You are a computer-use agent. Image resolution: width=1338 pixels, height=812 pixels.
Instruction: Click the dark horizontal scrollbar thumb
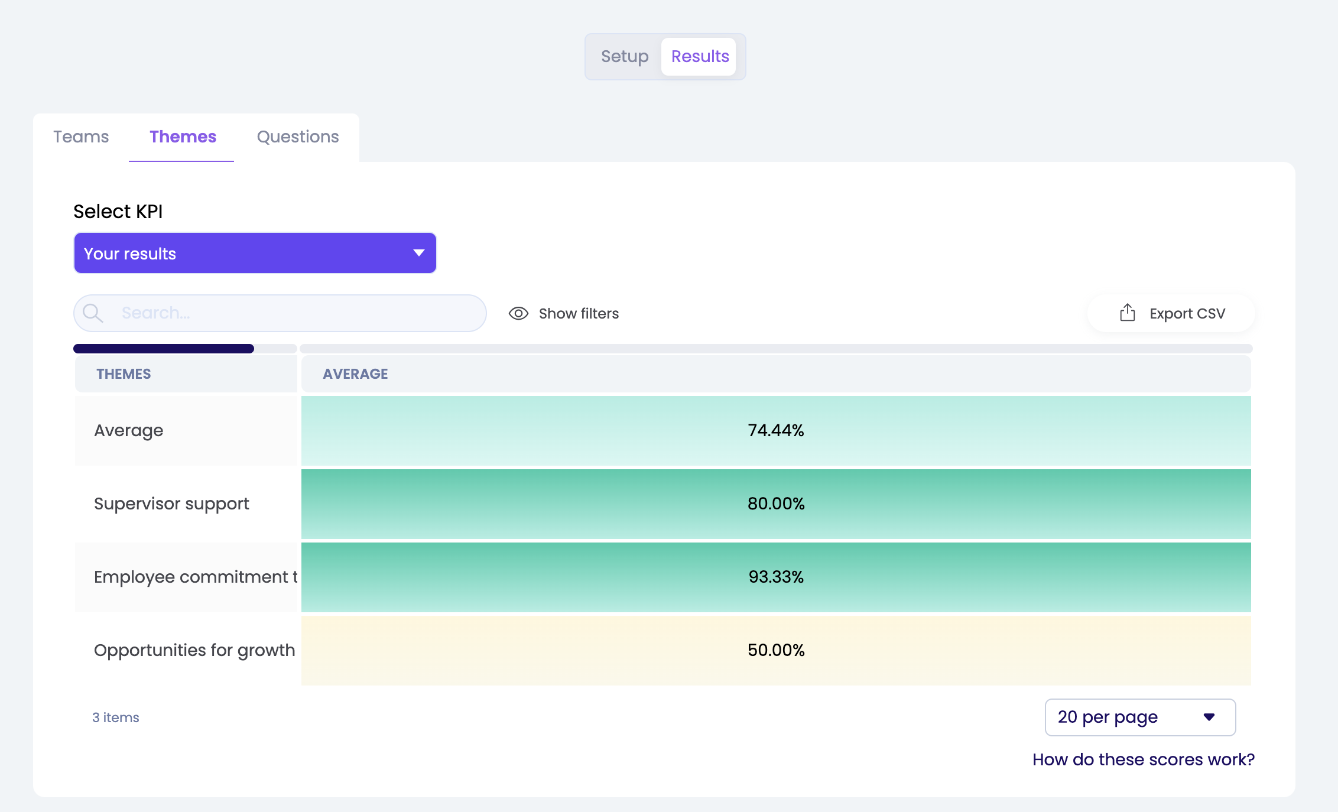[x=164, y=349]
